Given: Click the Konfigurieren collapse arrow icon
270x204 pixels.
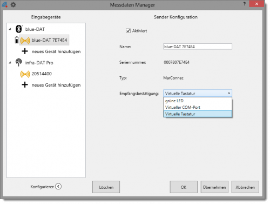Looking at the screenshot, I should [x=58, y=186].
